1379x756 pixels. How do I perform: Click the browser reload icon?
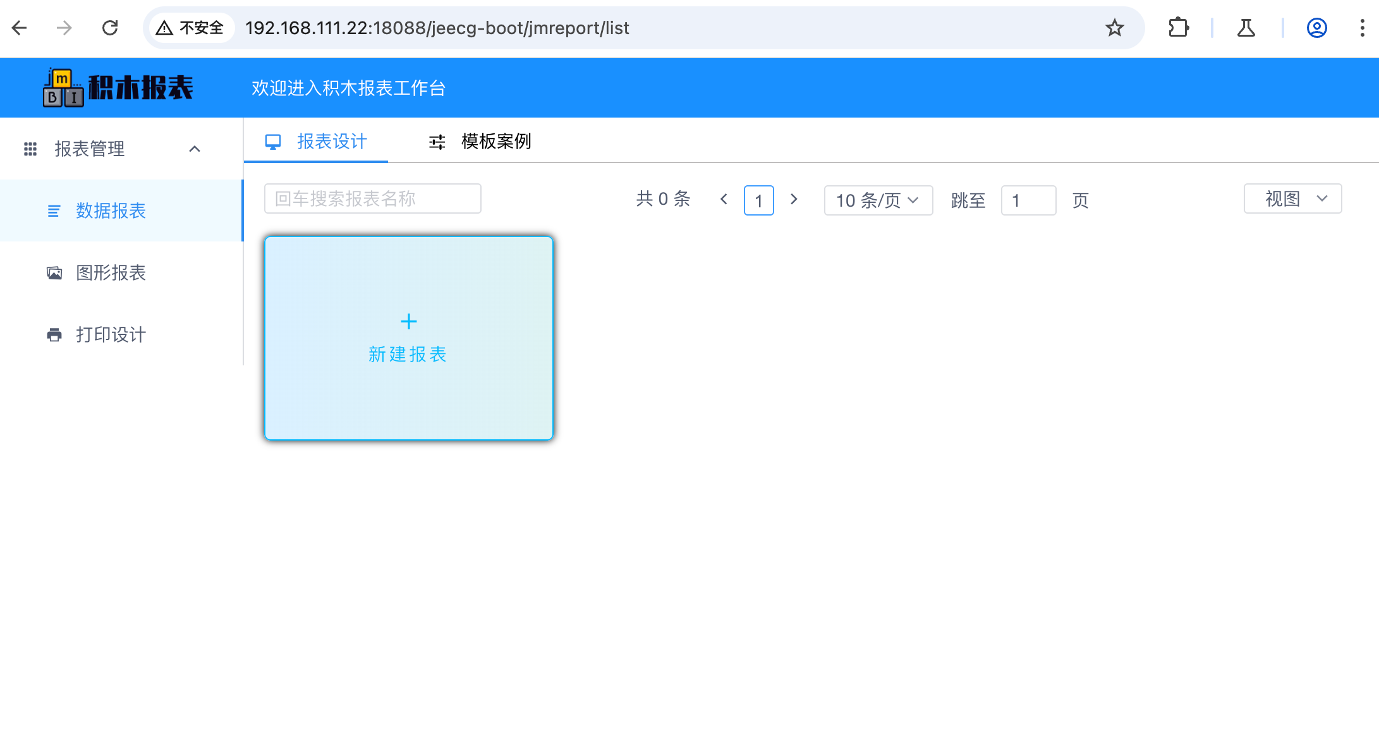110,28
